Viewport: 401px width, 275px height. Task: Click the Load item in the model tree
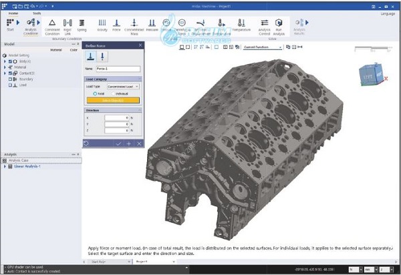click(23, 85)
